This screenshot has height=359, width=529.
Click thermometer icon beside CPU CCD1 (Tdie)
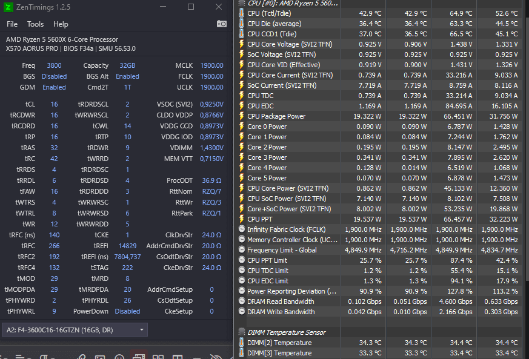click(242, 34)
